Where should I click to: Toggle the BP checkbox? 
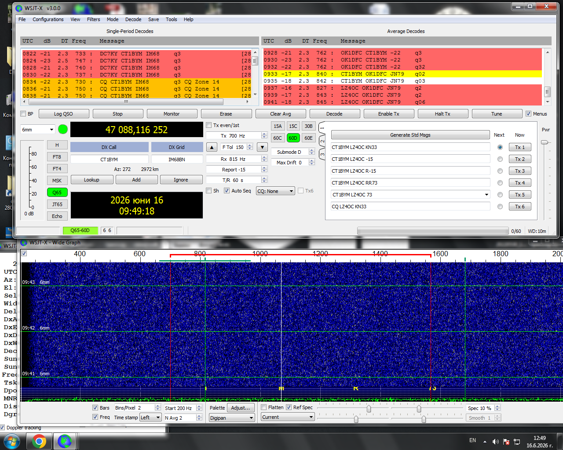click(23, 114)
